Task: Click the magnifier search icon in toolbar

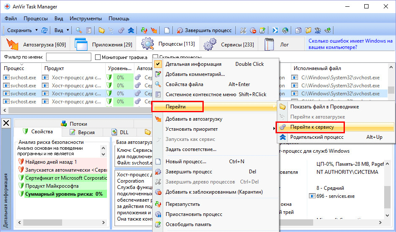Action: point(79,30)
